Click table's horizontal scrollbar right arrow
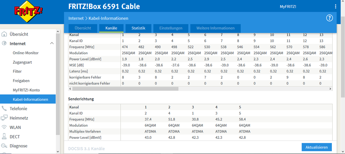The image size is (345, 154). tap(330, 89)
